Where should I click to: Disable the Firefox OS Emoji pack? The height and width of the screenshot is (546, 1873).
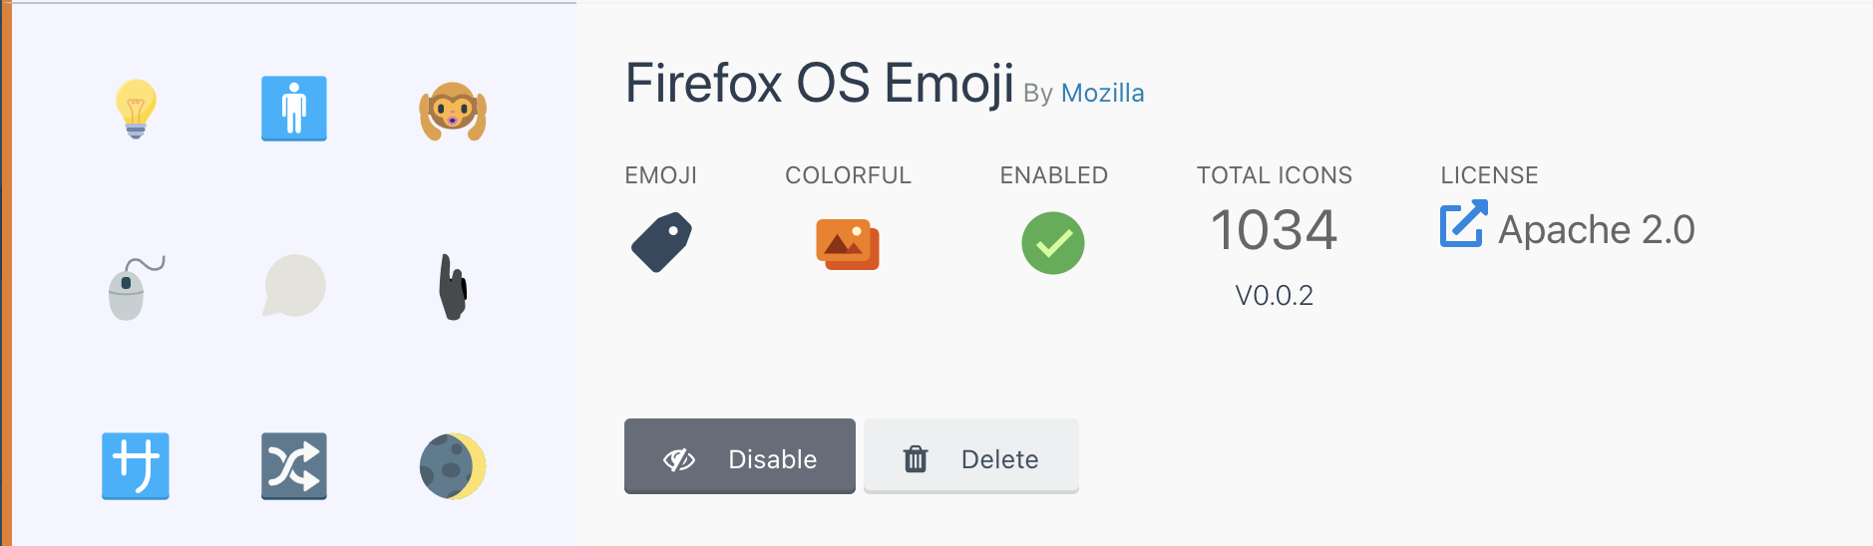[x=740, y=456]
